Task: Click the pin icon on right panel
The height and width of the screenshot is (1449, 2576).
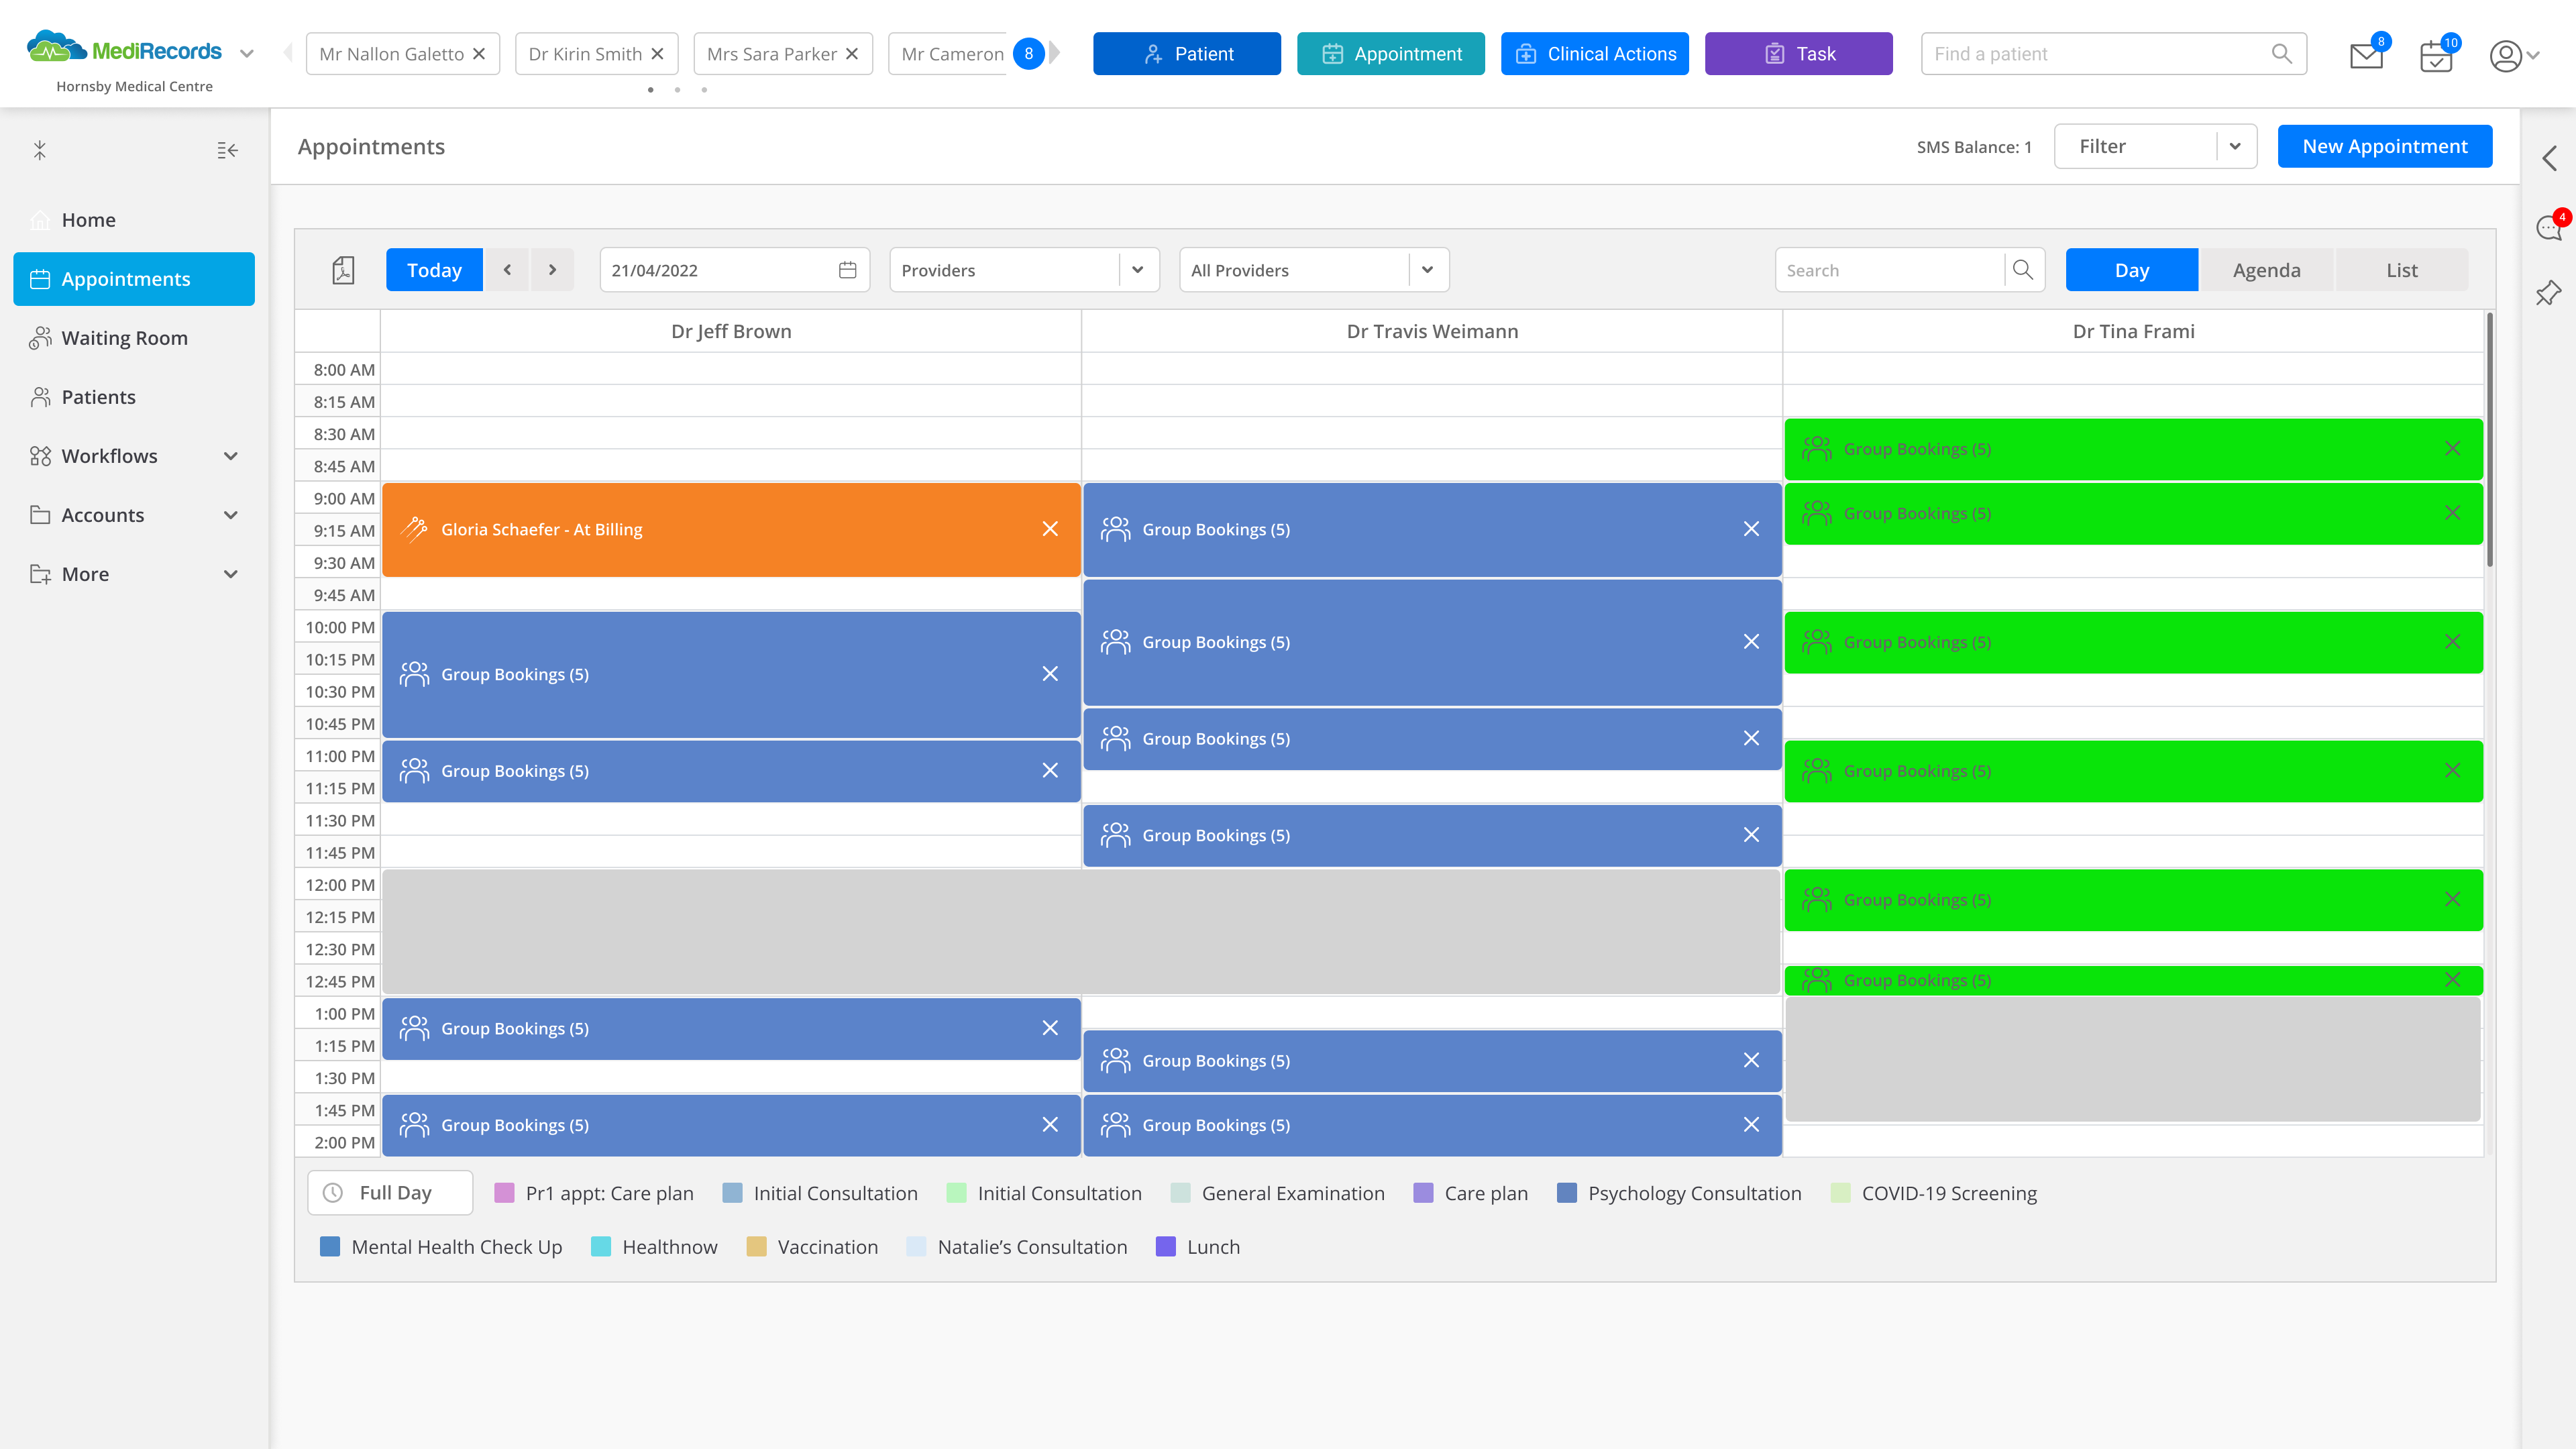Action: 2548,293
